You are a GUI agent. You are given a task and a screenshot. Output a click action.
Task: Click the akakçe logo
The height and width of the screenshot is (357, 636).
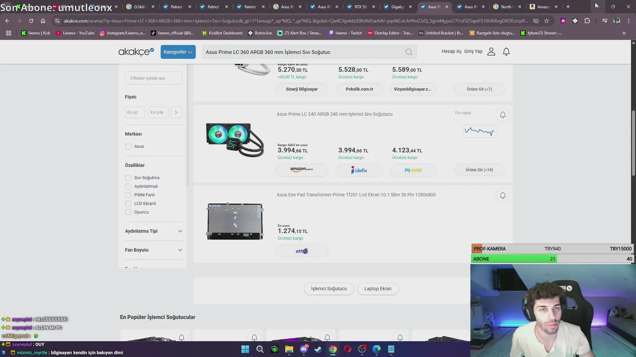point(136,52)
